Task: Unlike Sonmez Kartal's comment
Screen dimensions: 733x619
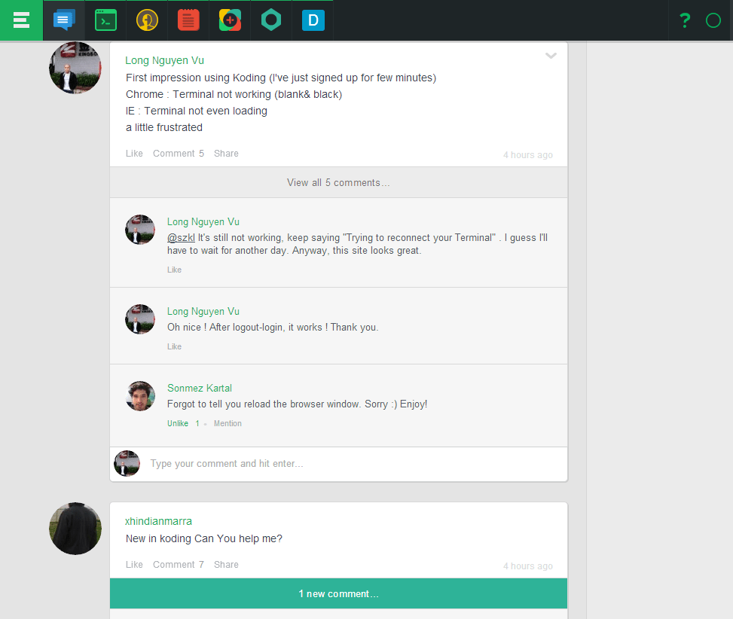Action: point(178,423)
